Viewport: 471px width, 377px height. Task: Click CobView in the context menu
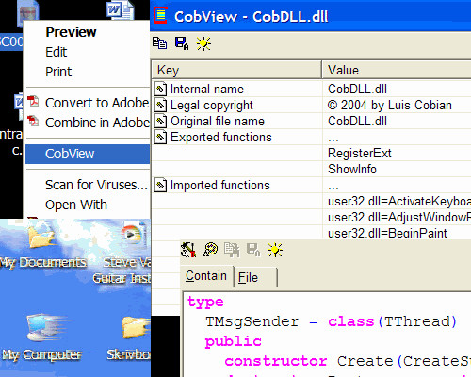88,154
